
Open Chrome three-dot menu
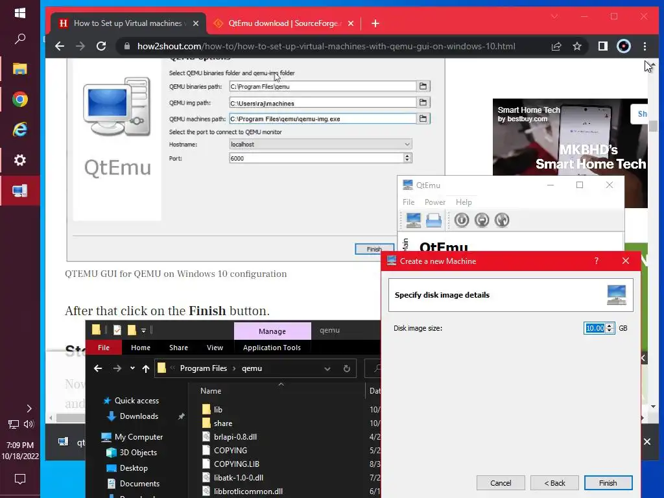pos(645,46)
